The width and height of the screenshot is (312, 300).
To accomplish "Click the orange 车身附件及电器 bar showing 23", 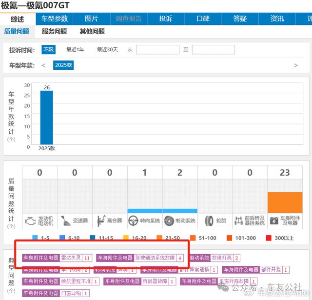I will (285, 202).
